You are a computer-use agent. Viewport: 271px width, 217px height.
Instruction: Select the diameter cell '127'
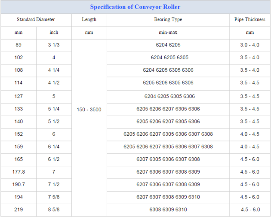18,96
